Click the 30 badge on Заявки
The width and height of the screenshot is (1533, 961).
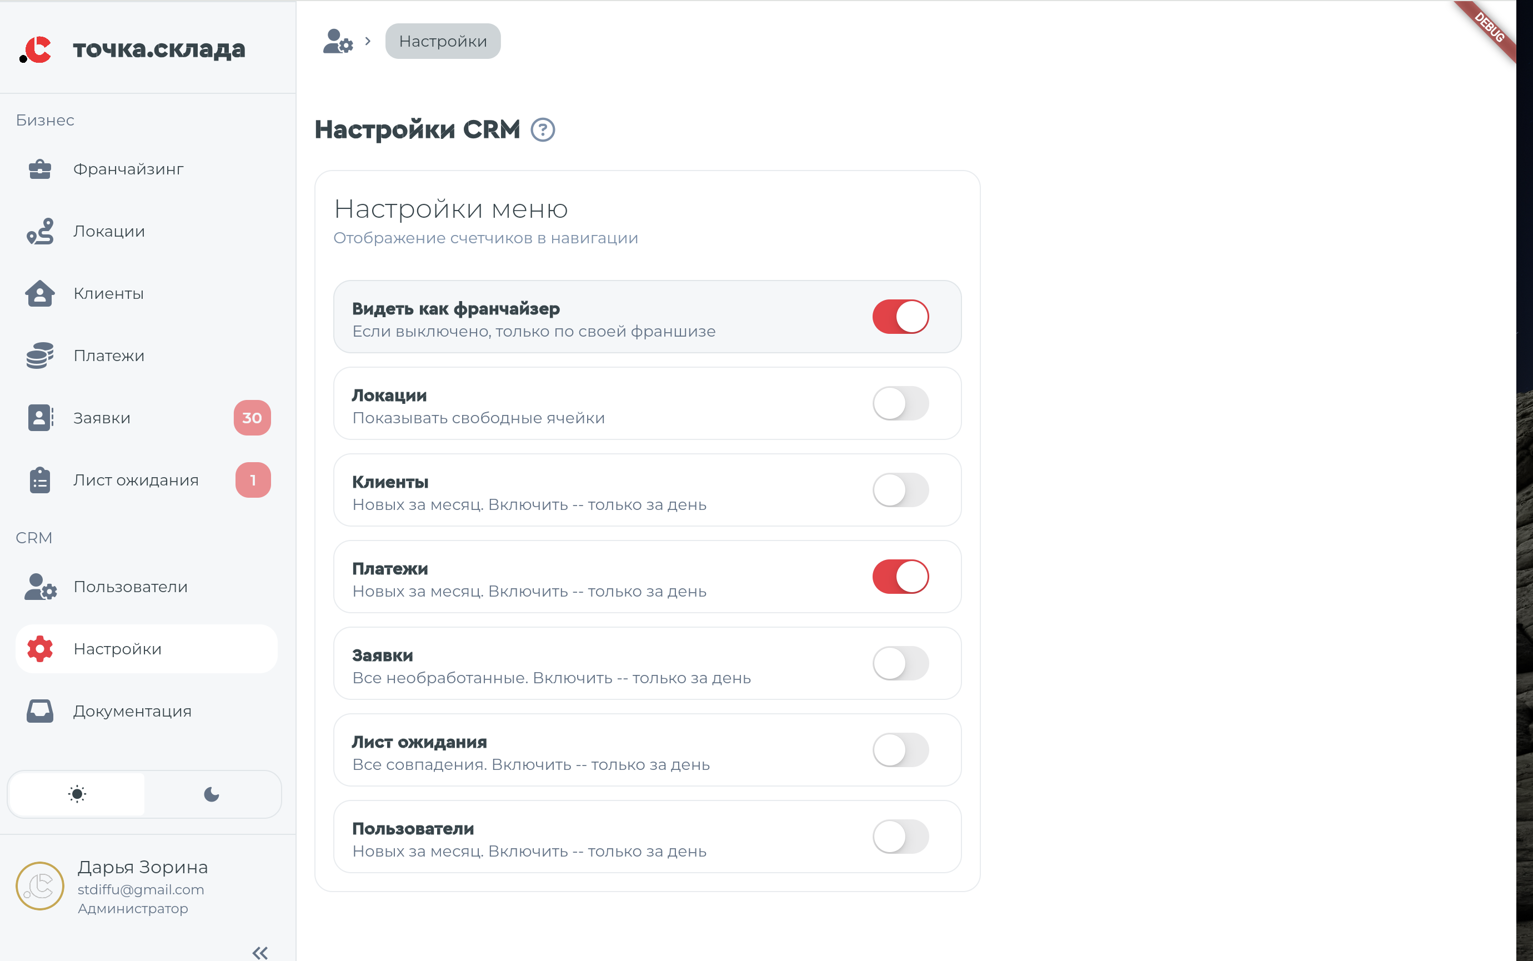click(x=253, y=418)
